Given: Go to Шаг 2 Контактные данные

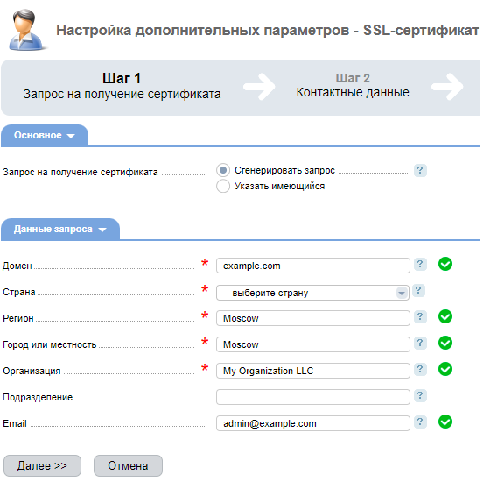Looking at the screenshot, I should pos(353,86).
